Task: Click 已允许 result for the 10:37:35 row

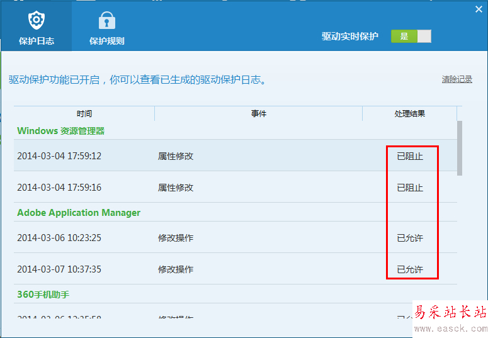Action: point(410,269)
